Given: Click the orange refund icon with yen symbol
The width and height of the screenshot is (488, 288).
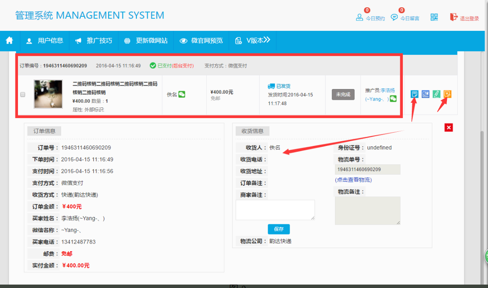Looking at the screenshot, I should 447,94.
